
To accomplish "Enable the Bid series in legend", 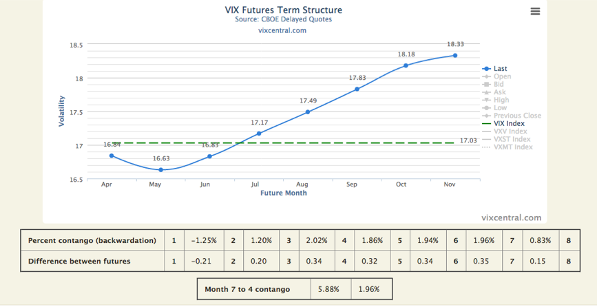I will [499, 85].
